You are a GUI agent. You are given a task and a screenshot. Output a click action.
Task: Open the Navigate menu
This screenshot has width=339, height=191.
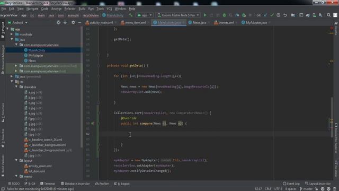coord(32,8)
